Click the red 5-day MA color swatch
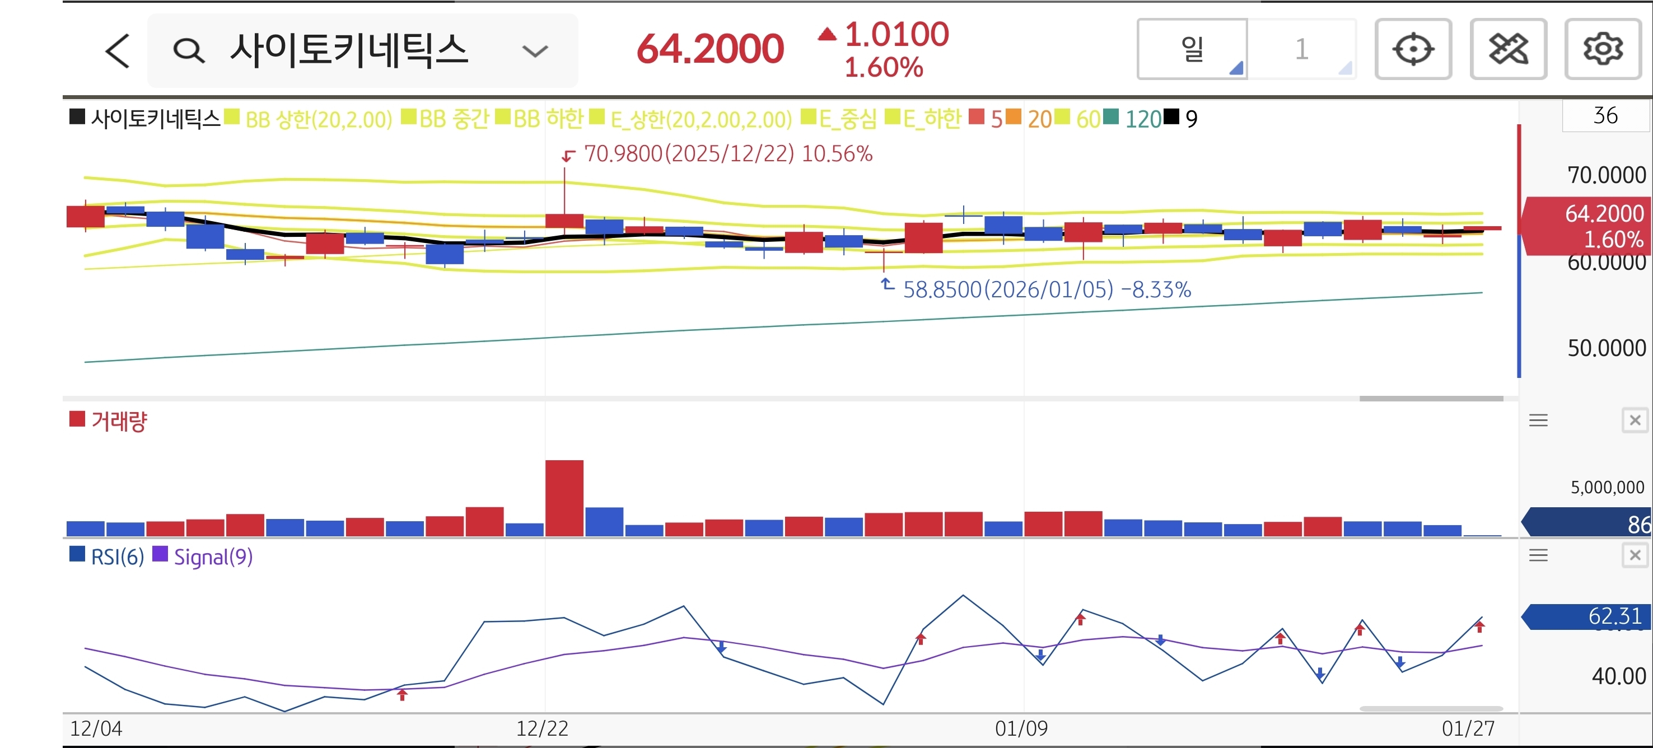The width and height of the screenshot is (1653, 748). [975, 118]
